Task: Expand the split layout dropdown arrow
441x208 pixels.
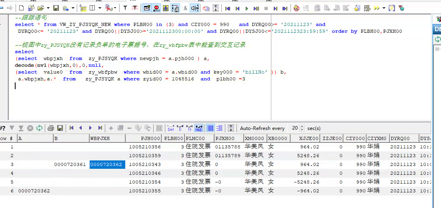Action: click(99, 8)
